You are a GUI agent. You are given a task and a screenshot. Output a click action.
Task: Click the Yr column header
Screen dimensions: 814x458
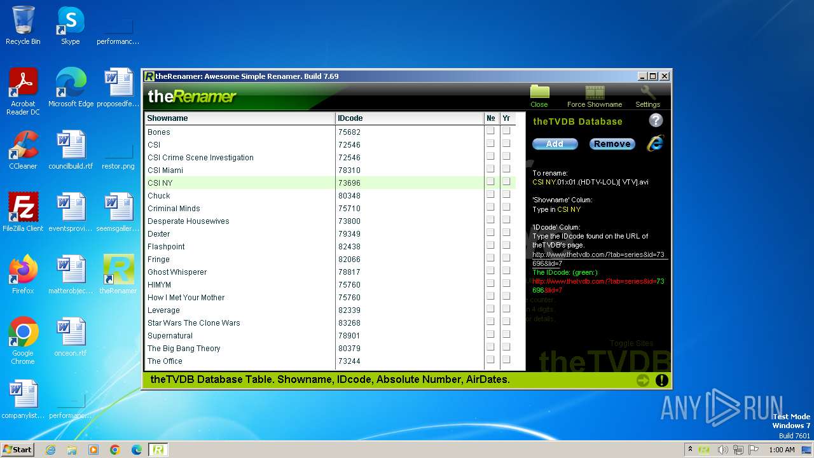pos(507,118)
